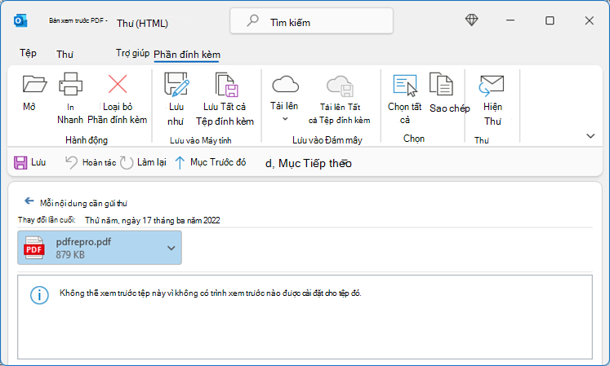
Task: Click Chọn tất cả select-all icon
Action: click(x=405, y=85)
